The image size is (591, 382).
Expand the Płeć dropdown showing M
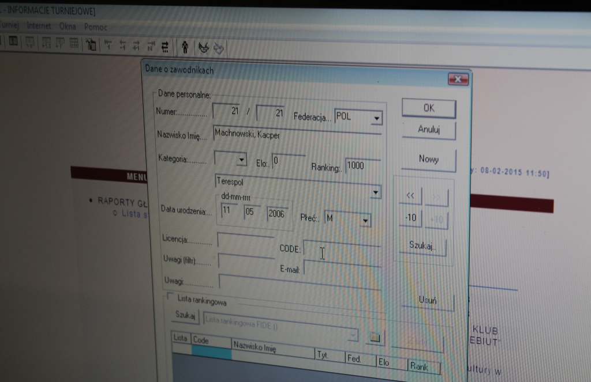pyautogui.click(x=365, y=220)
